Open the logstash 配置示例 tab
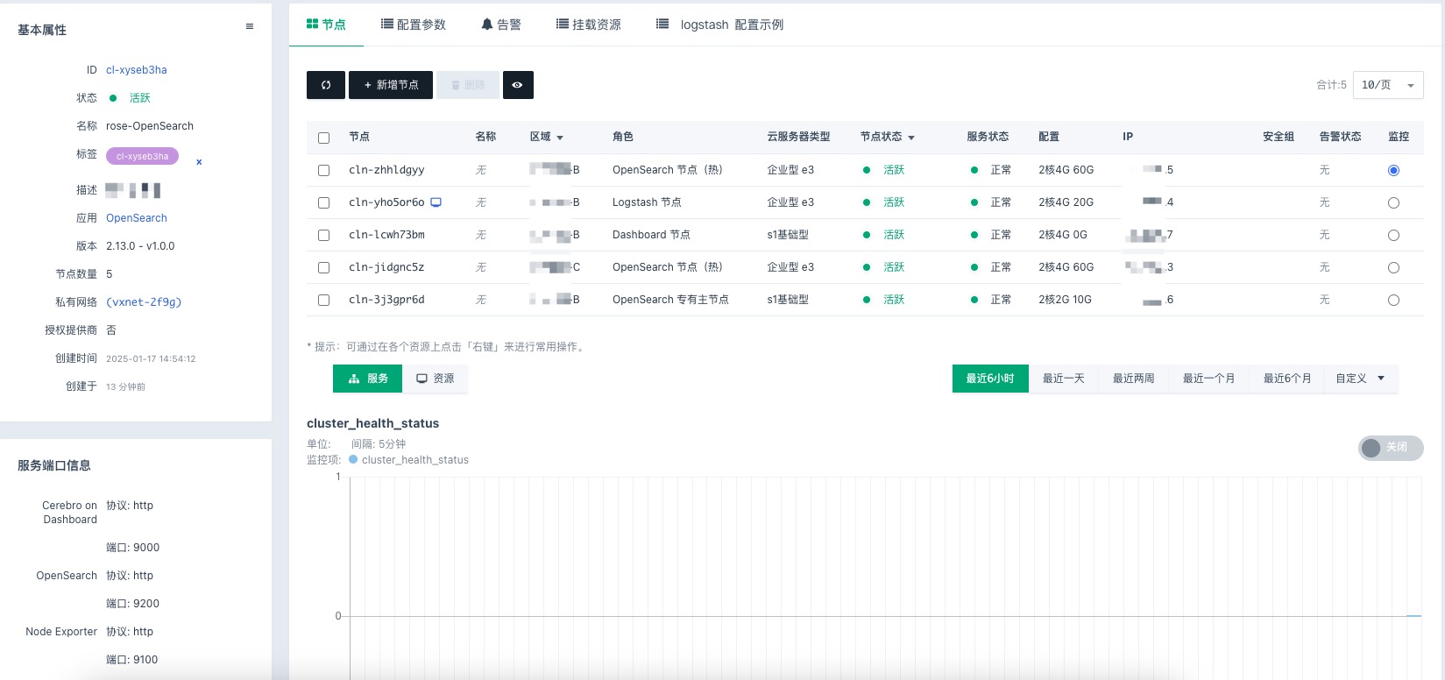The width and height of the screenshot is (1445, 680). (x=720, y=25)
